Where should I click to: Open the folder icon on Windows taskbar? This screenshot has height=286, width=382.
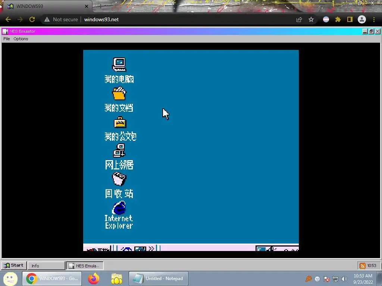point(117,279)
